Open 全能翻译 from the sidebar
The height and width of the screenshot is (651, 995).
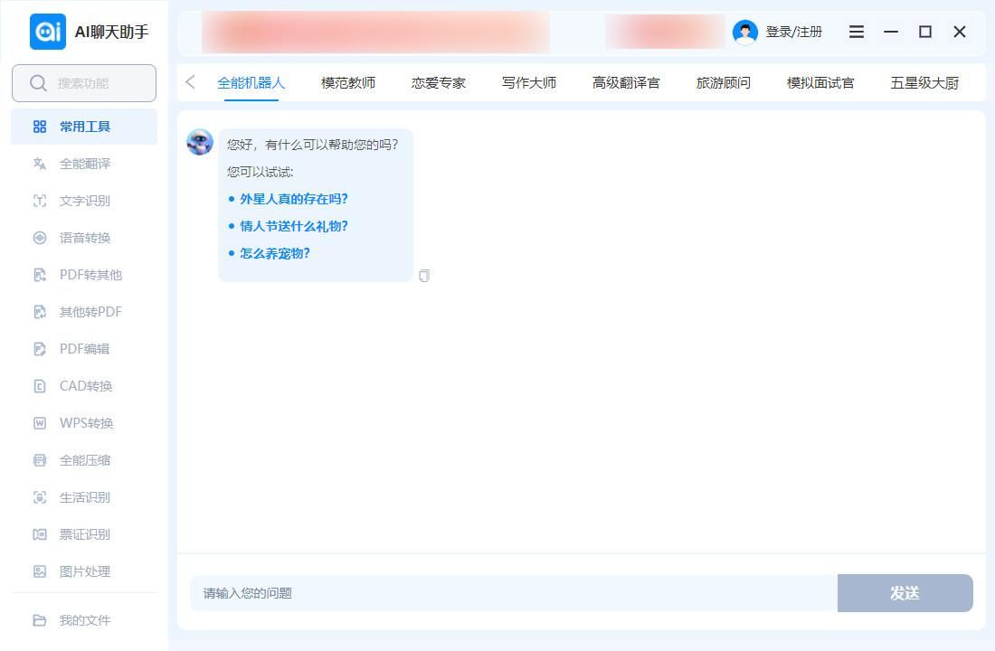pyautogui.click(x=84, y=164)
